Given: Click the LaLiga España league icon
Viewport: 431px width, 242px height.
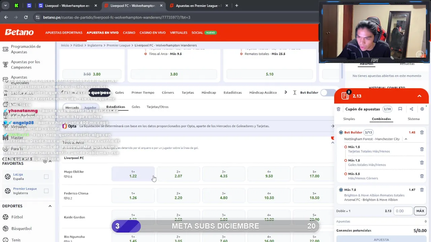Looking at the screenshot, I should (x=7, y=176).
